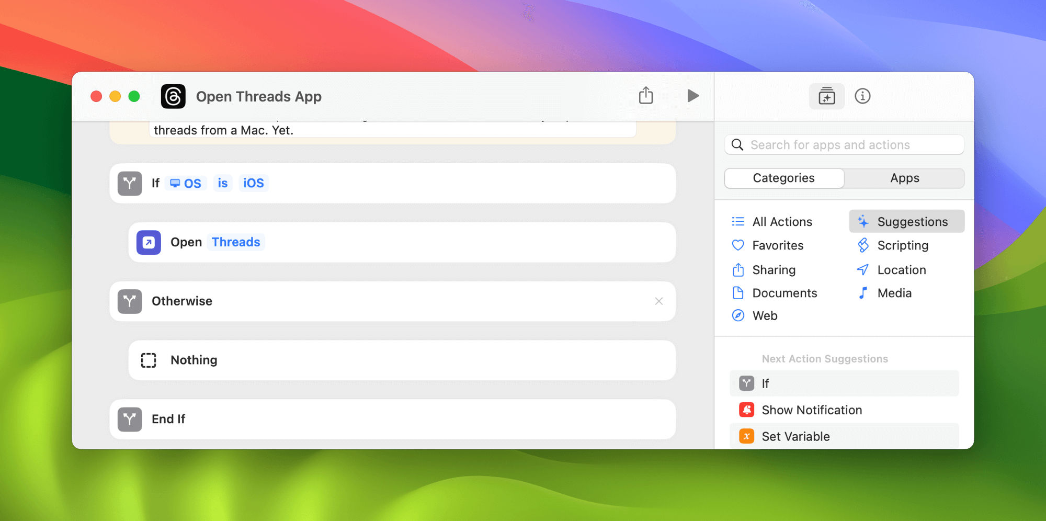The width and height of the screenshot is (1046, 521).
Task: Click the Open Threads App title
Action: [259, 97]
